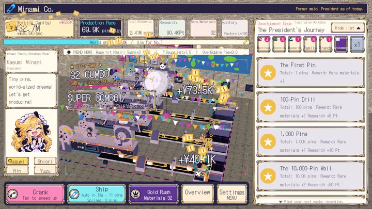Click the Ship button's pin icon

74,194
